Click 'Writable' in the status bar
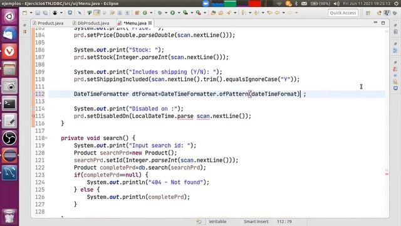This screenshot has height=226, width=401. pos(217,222)
